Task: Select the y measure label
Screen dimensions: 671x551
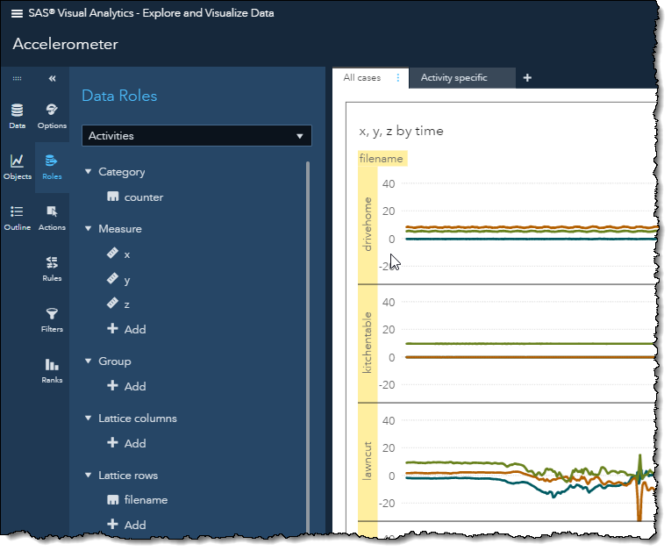Action: (127, 281)
